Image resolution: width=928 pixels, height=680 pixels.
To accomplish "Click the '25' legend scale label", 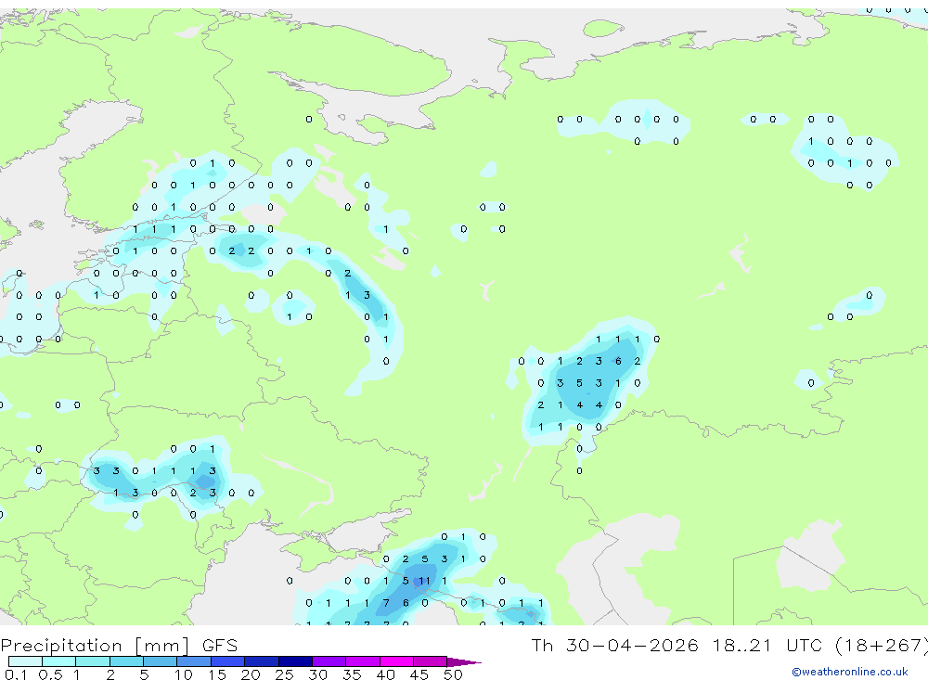I will click(284, 674).
